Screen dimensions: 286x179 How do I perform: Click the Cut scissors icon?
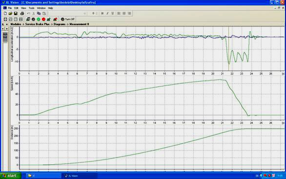pyautogui.click(x=34, y=13)
